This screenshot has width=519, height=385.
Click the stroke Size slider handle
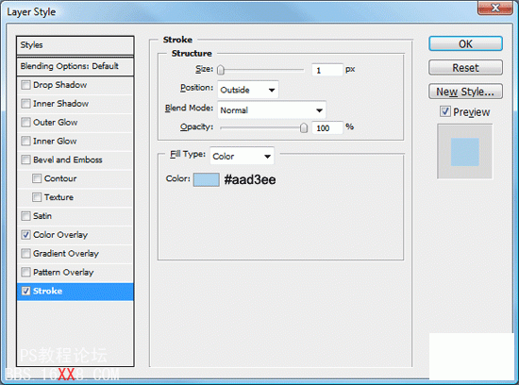point(221,70)
